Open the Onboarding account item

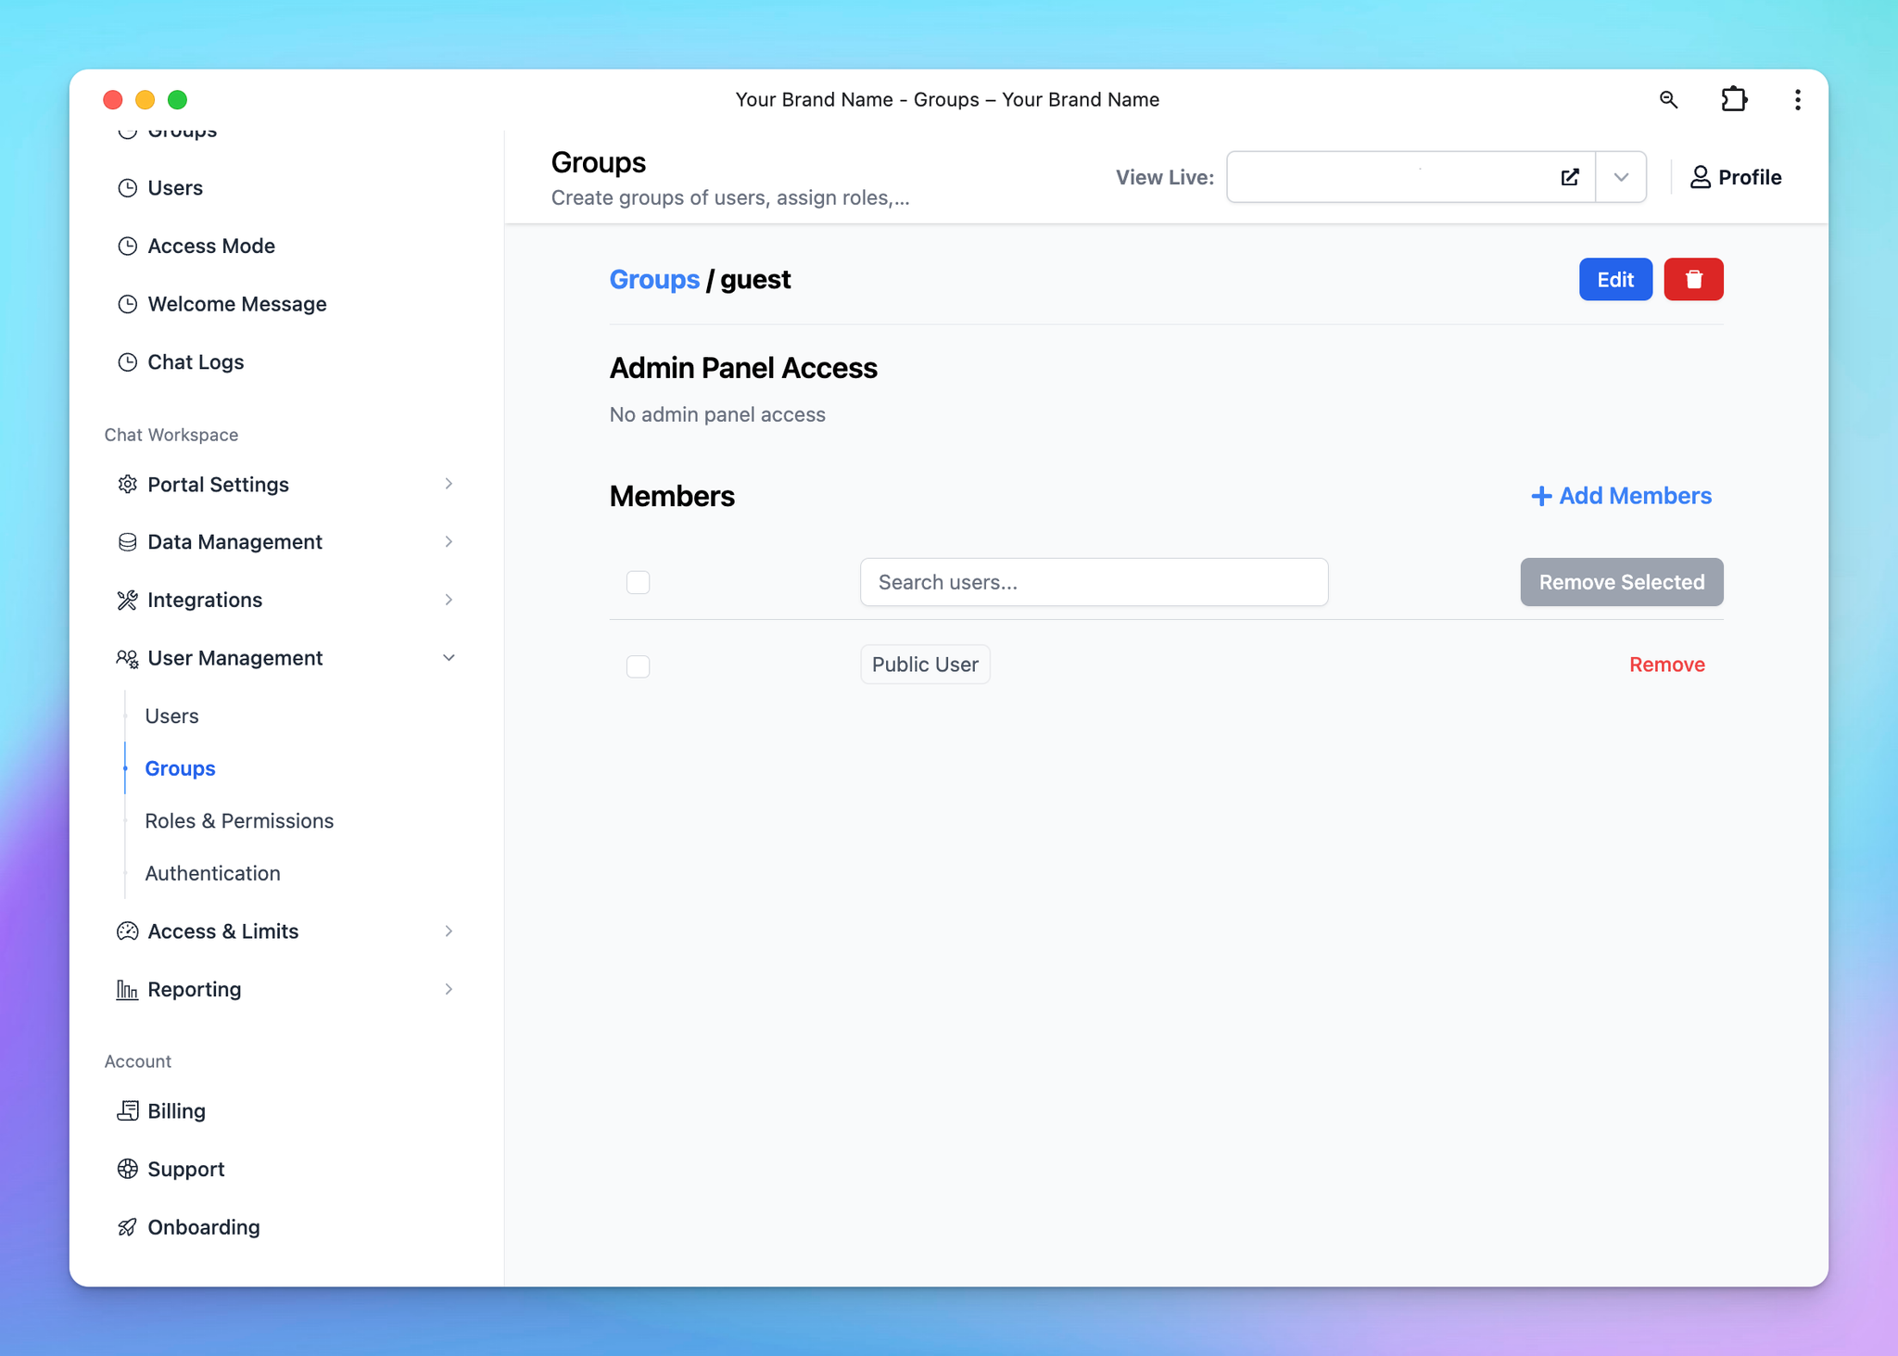coord(204,1227)
